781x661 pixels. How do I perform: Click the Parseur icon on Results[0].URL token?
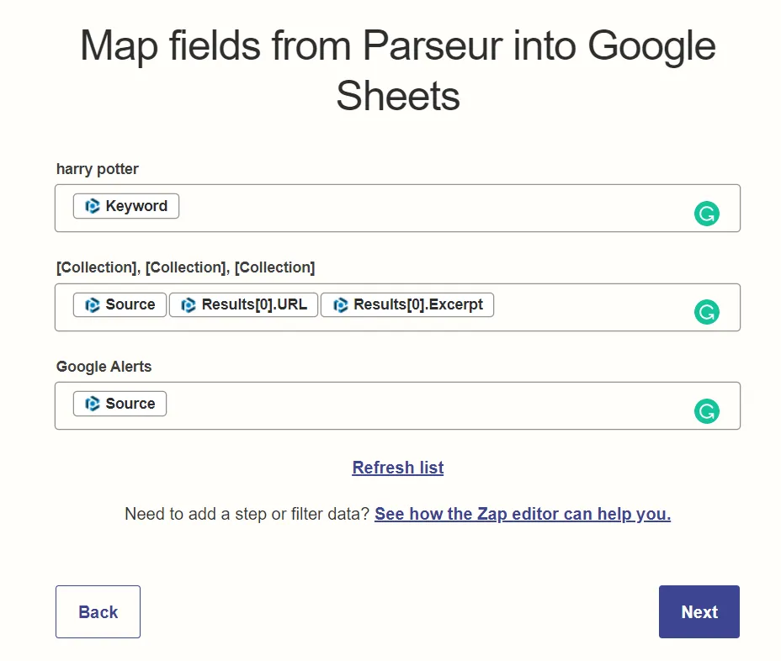[187, 304]
